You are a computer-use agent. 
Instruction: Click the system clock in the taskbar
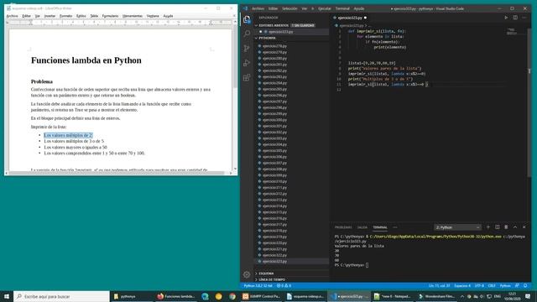(x=512, y=296)
